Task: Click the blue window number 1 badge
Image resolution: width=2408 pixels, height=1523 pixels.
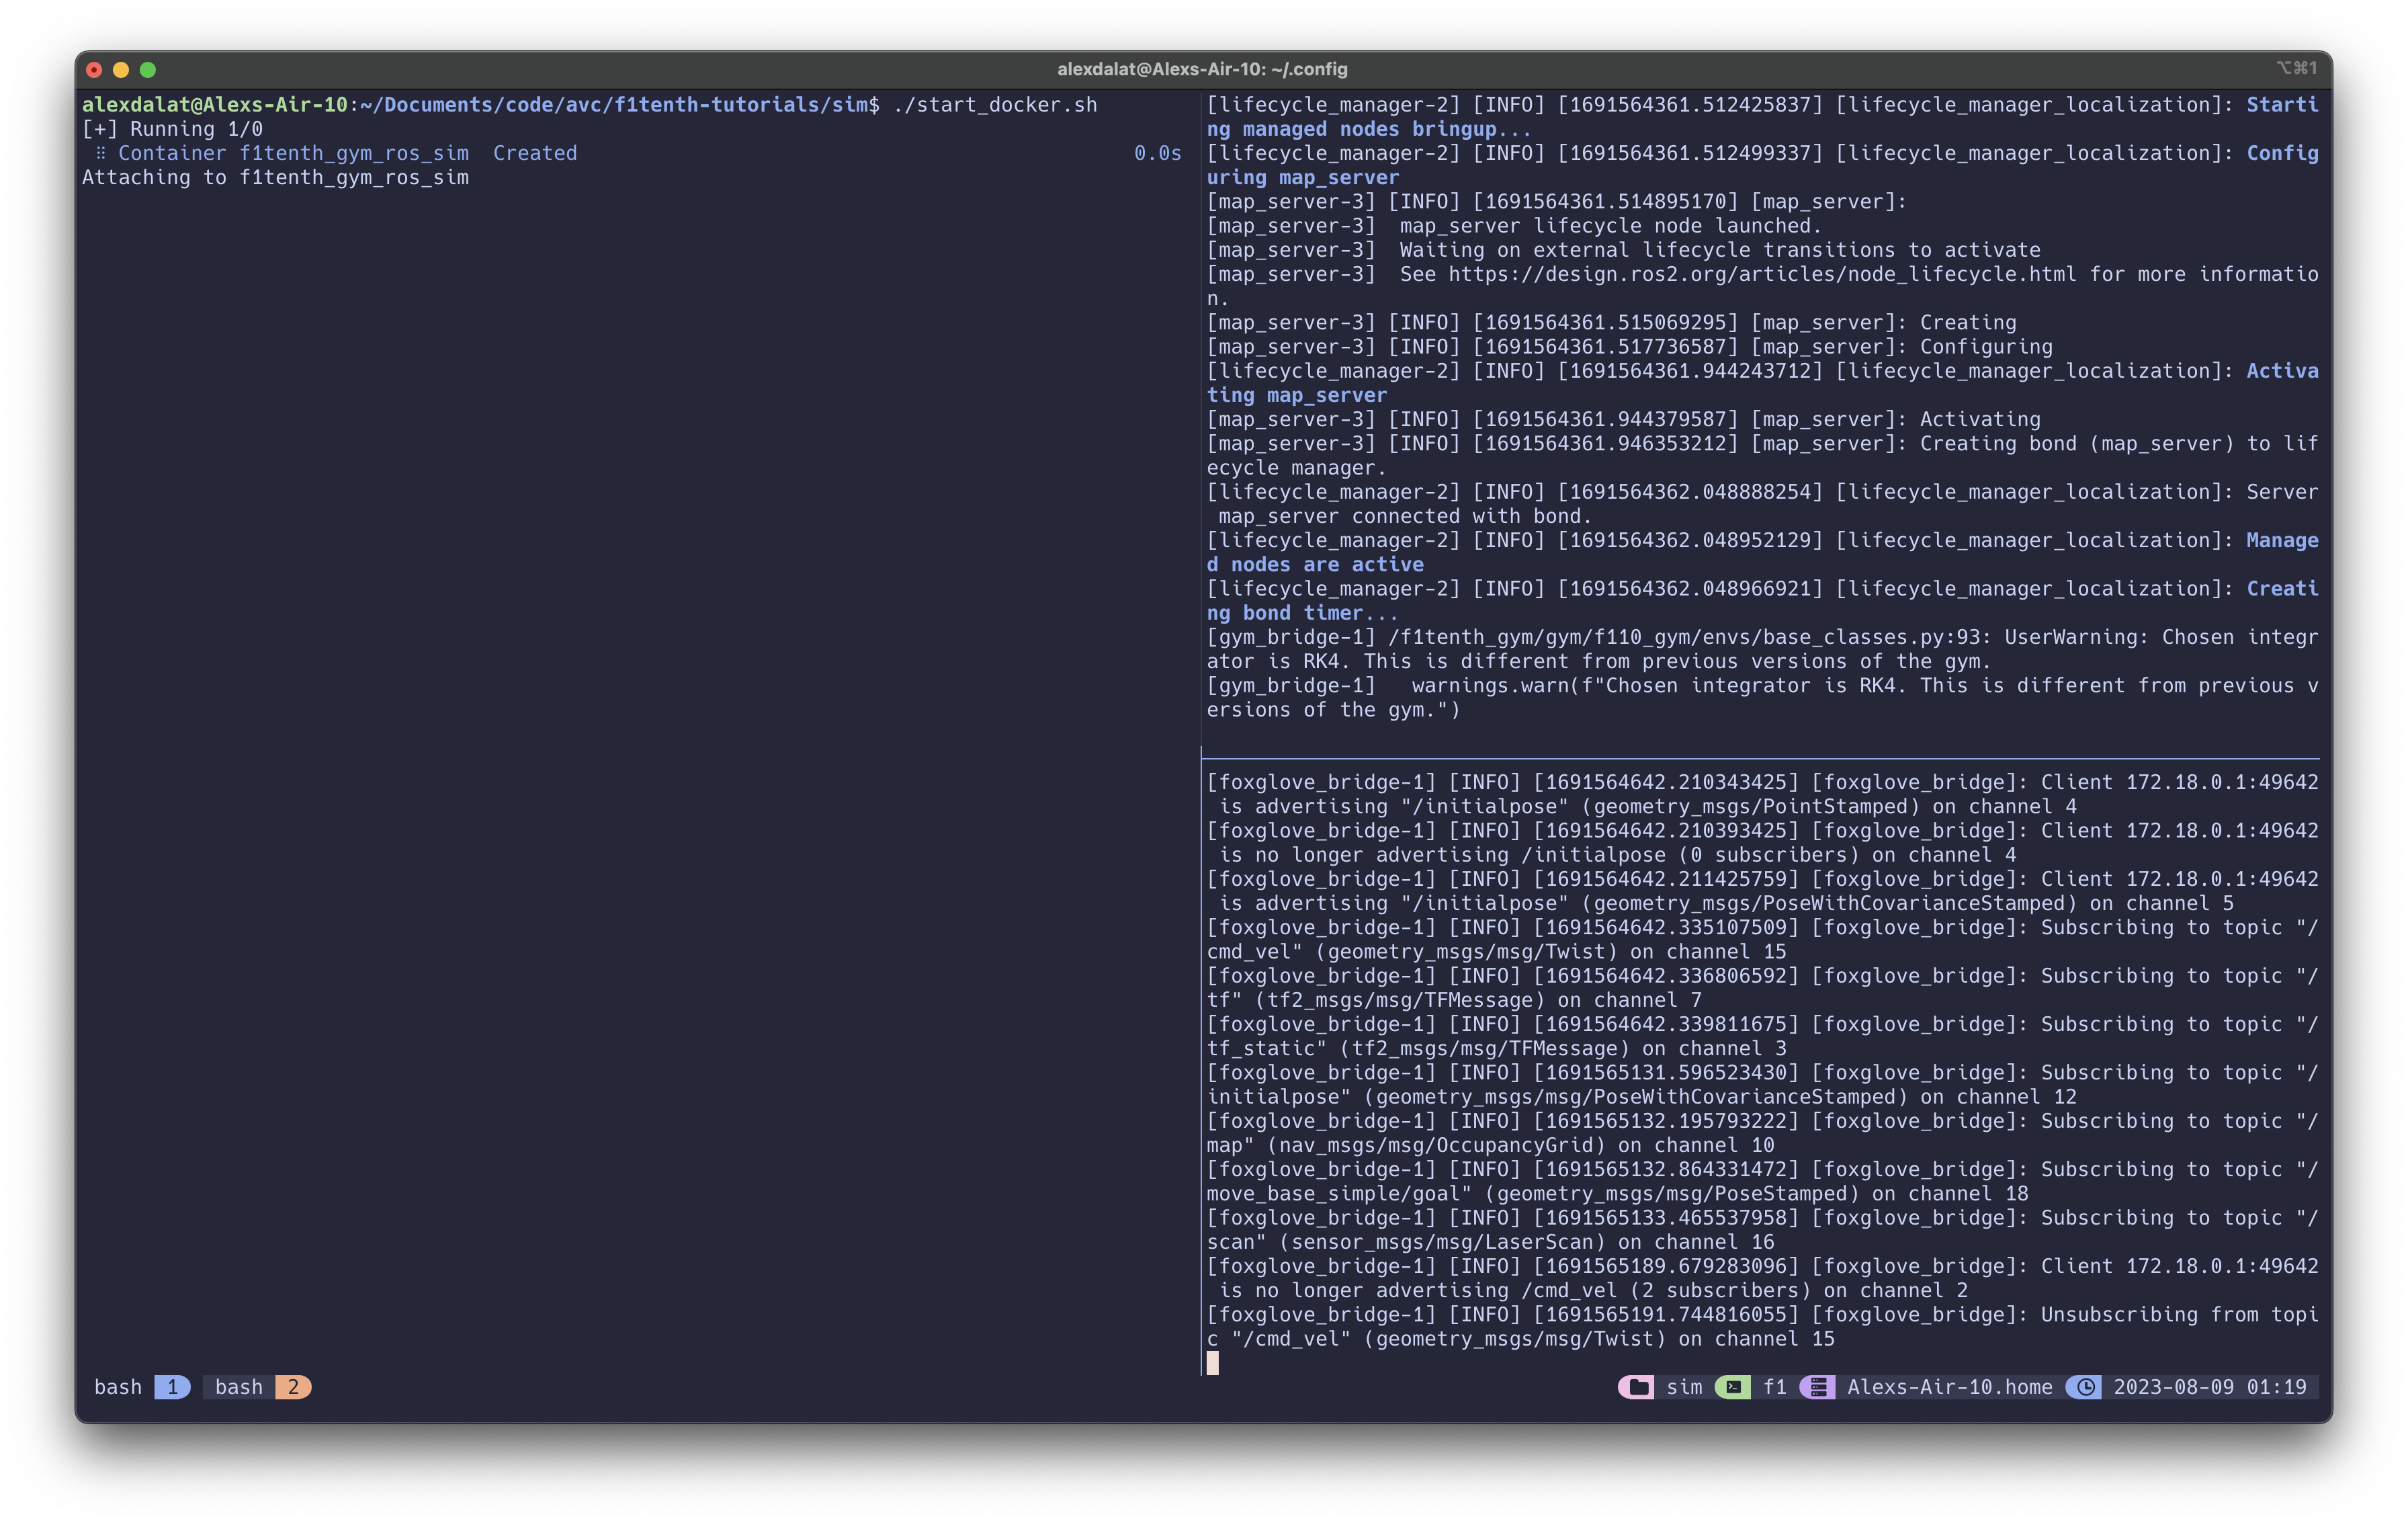Action: pos(172,1387)
